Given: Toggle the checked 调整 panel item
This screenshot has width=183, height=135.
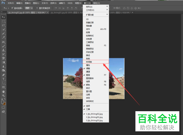Looking at the screenshot, I should [x=96, y=68].
